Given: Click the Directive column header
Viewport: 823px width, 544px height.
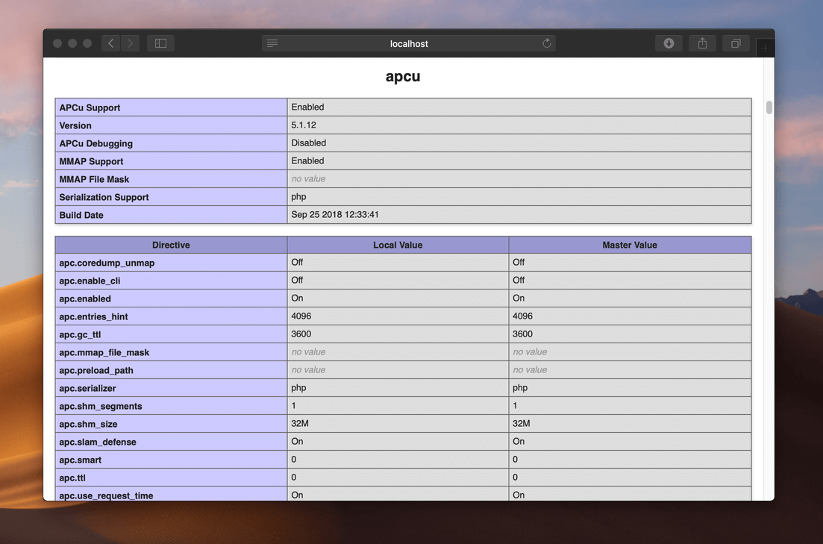Looking at the screenshot, I should pos(171,245).
